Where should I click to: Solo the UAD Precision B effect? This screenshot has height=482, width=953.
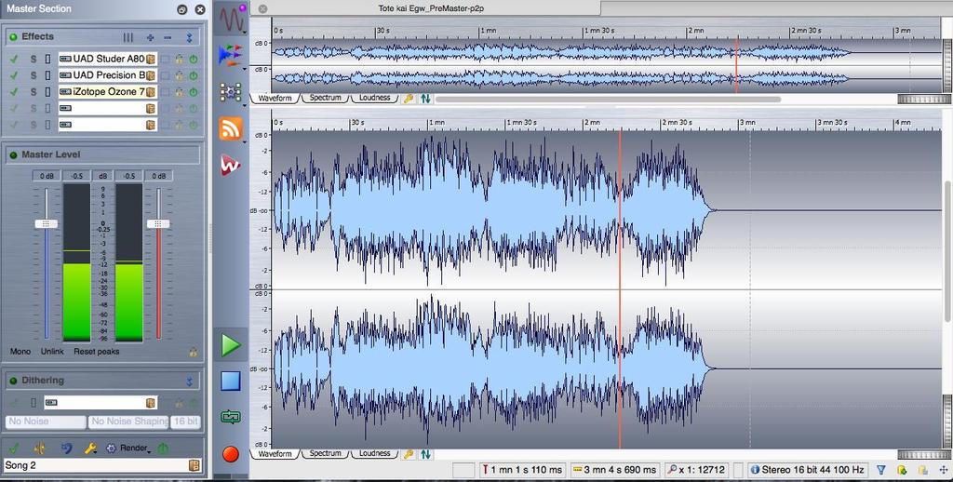34,75
